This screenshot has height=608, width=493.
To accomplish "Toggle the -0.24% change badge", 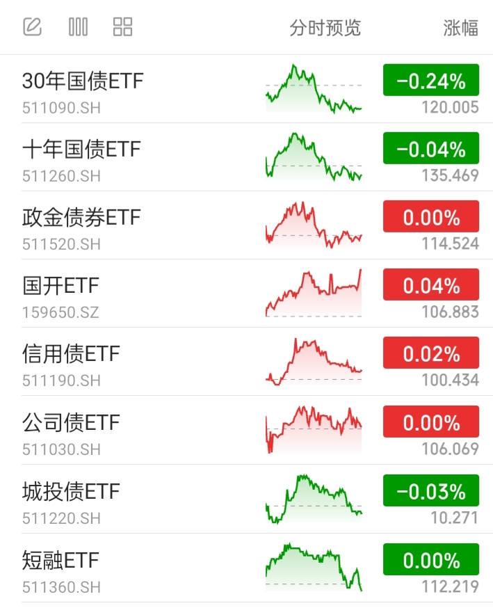I will [x=431, y=80].
